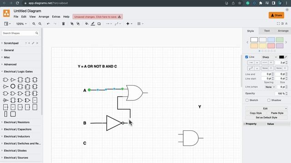Open the browser extensions puzzle icon

click(x=261, y=3)
